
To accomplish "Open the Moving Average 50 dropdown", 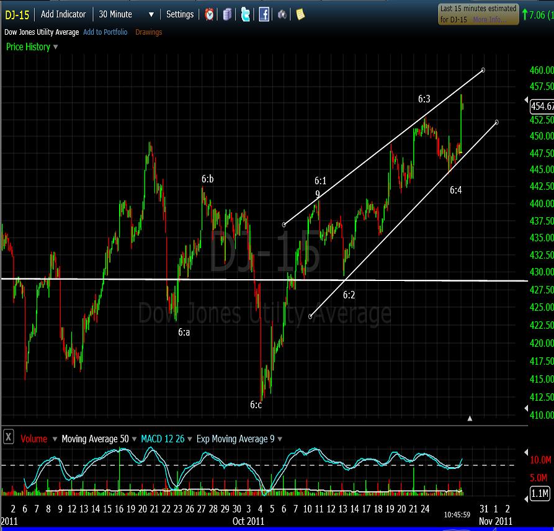I will click(134, 439).
